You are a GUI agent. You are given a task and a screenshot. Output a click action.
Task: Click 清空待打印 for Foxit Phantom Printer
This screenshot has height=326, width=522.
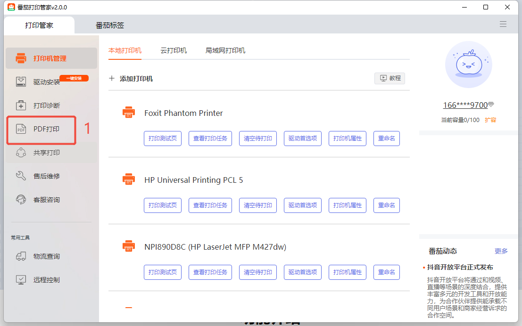tap(257, 139)
